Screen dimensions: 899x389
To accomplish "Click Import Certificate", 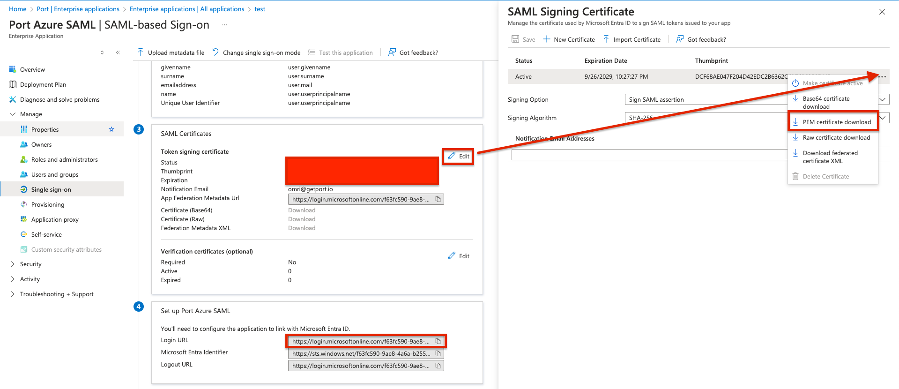I will coord(632,39).
